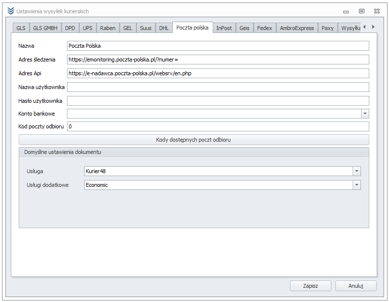Select the Poczta polska tab

(x=192, y=28)
